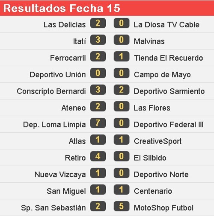Click MotoShop Futbol's score badge showing 5

point(122,206)
